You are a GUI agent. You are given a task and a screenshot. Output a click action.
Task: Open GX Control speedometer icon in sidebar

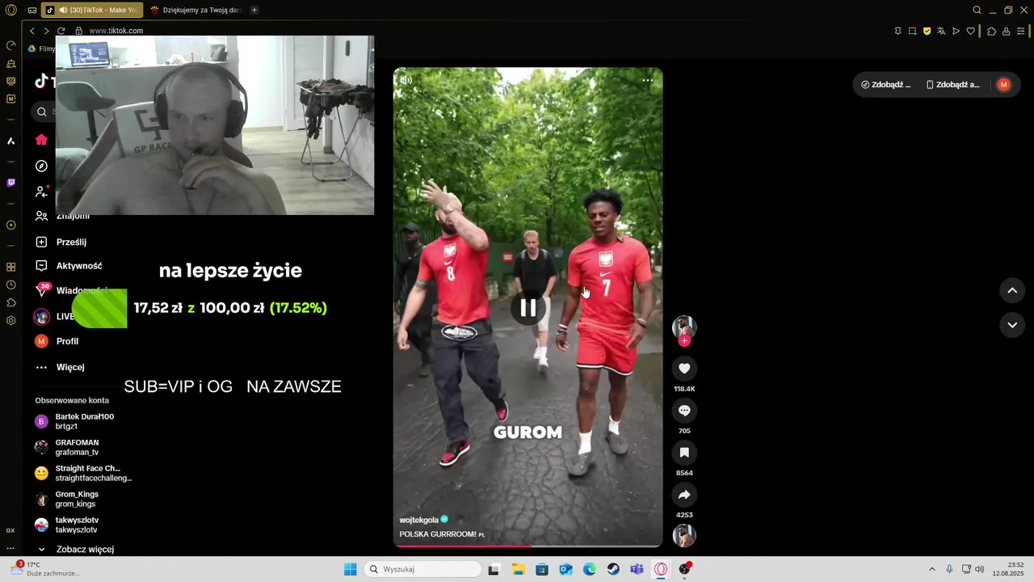[x=11, y=45]
